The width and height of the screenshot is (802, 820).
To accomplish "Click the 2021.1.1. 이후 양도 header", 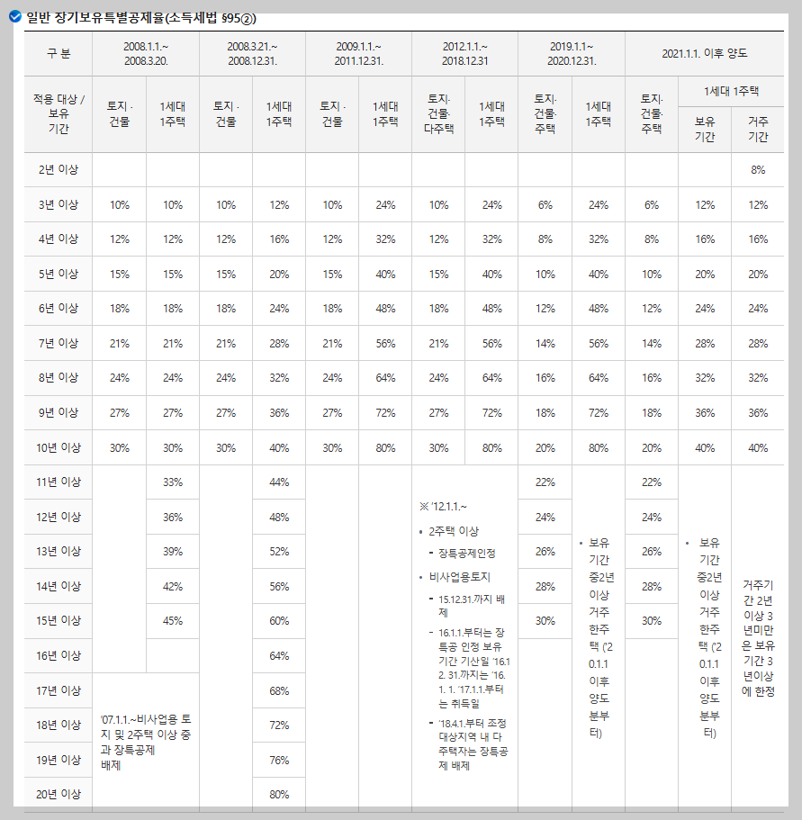I will click(702, 54).
